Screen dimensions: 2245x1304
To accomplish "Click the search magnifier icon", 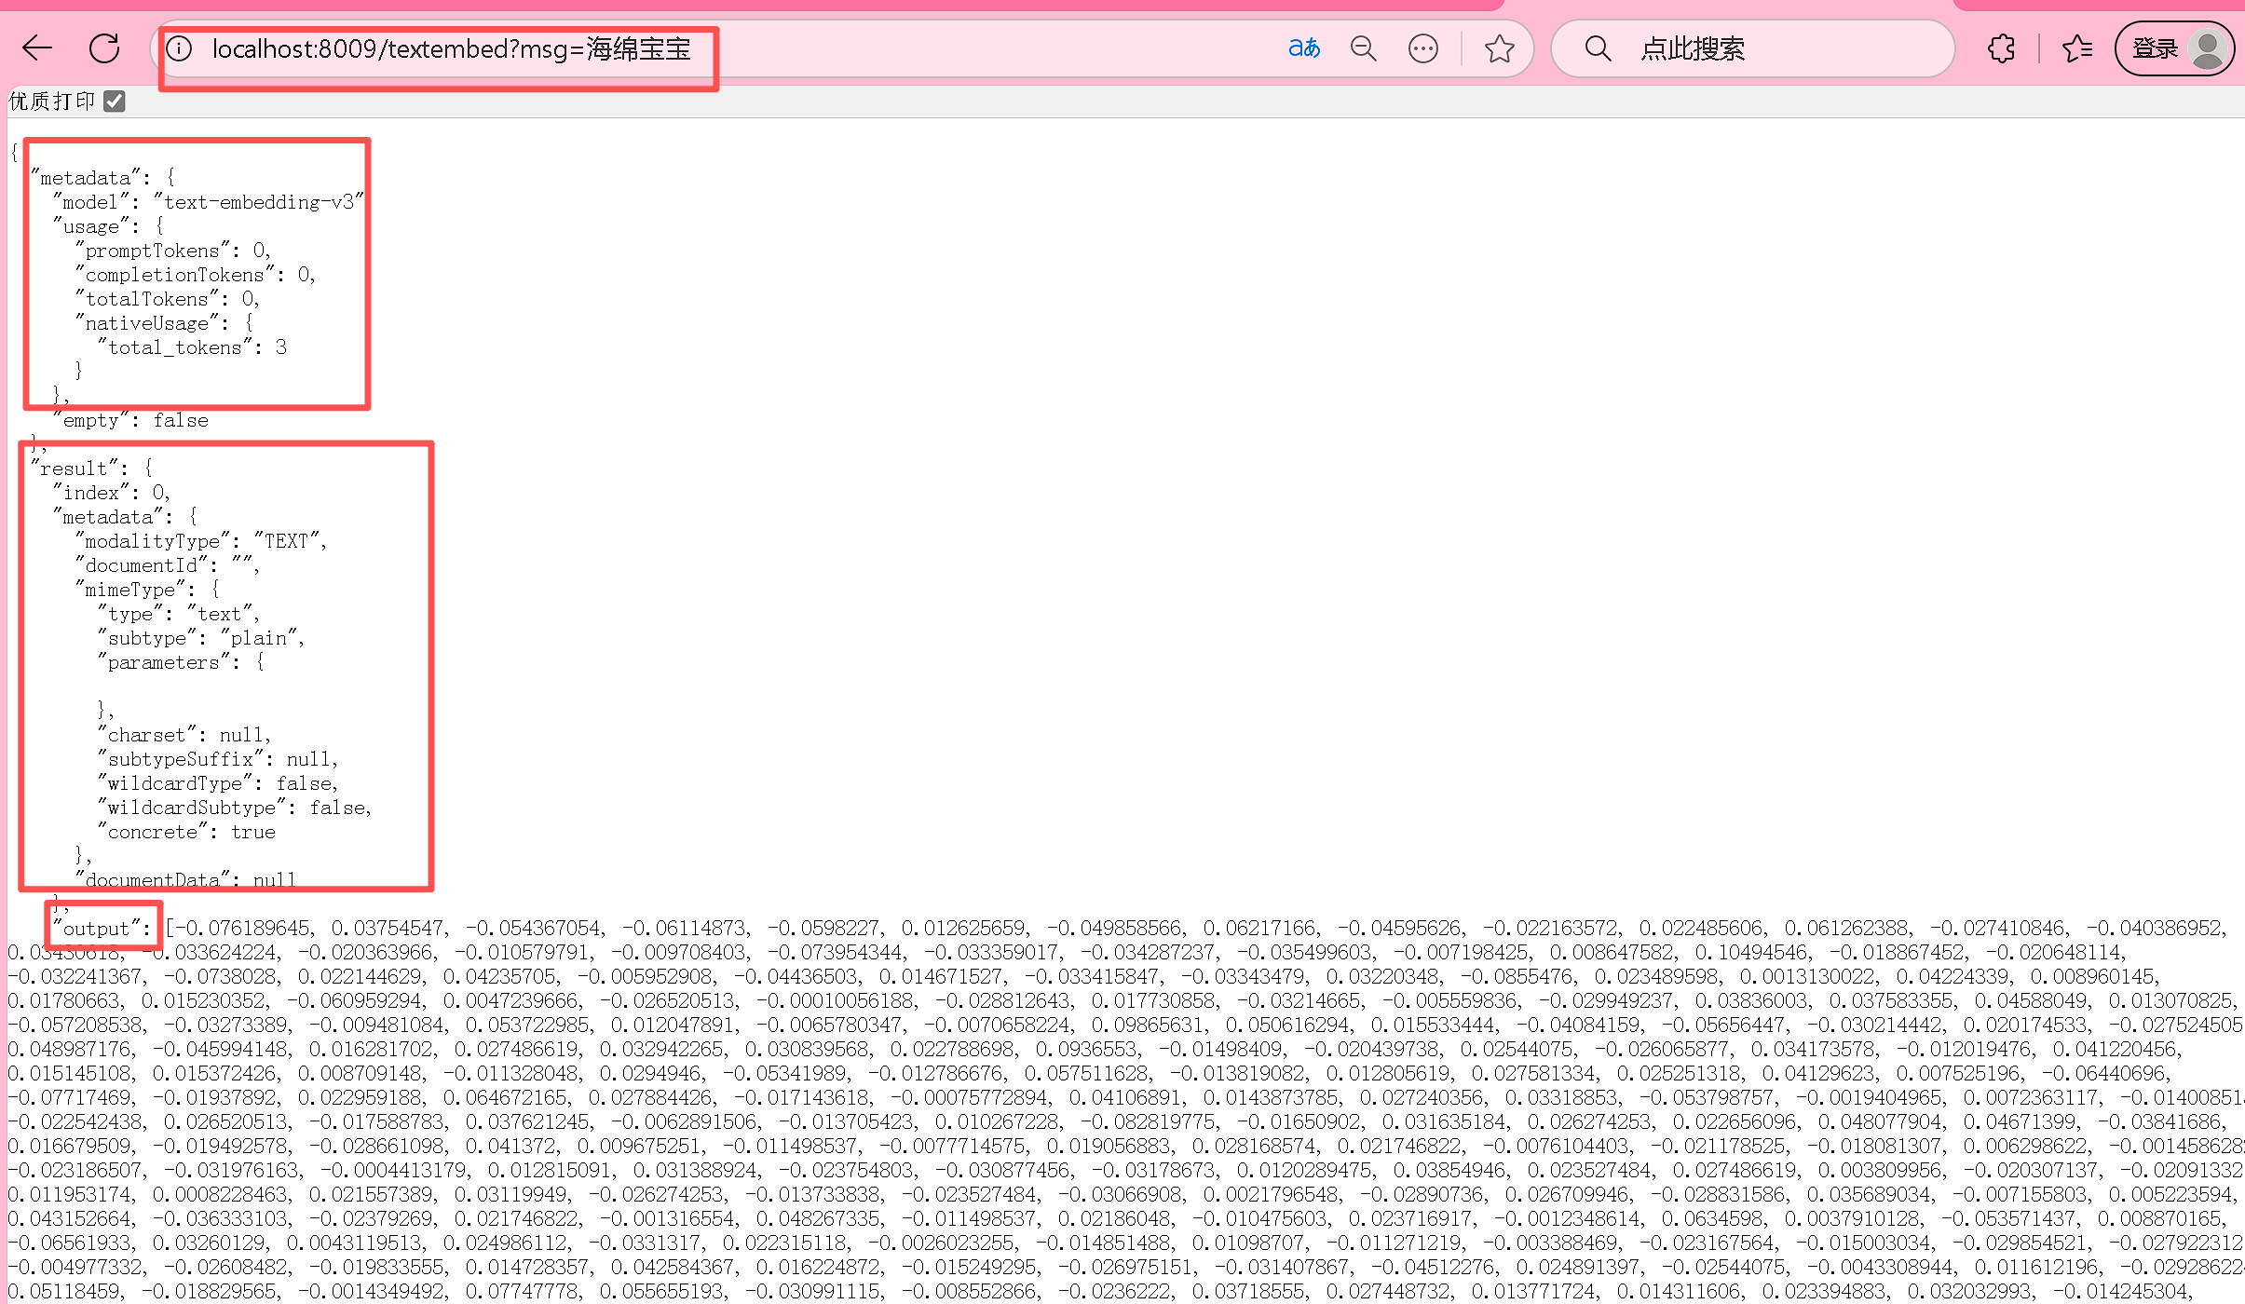I will coord(1598,48).
